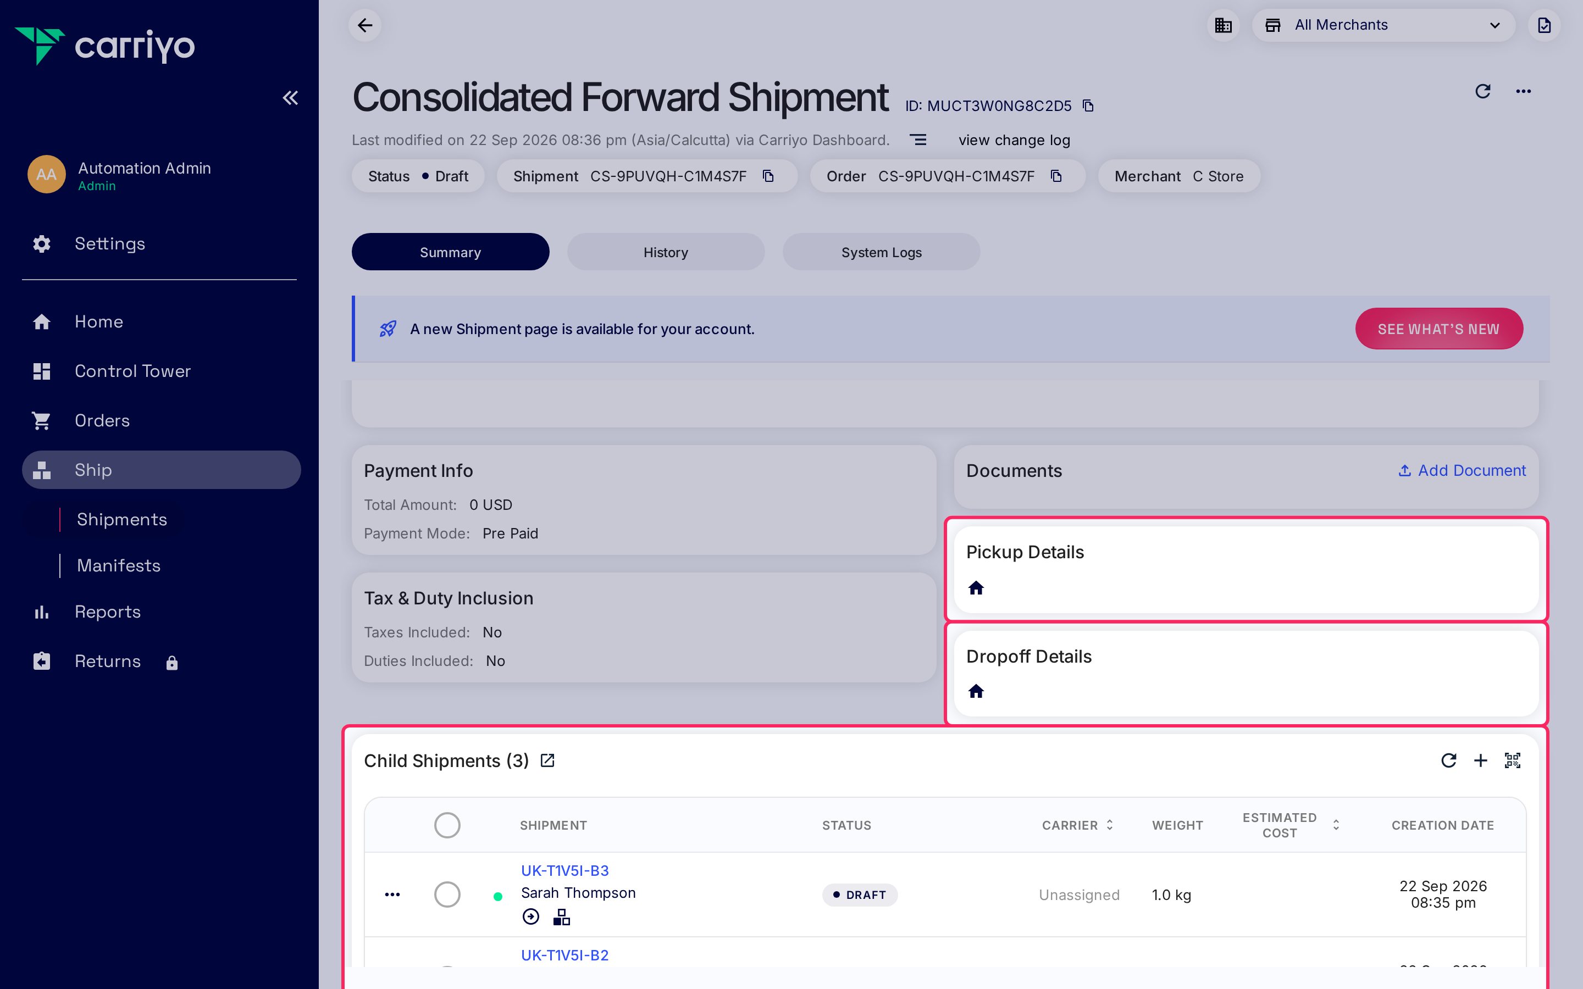Select all child shipments header checkbox

pyautogui.click(x=447, y=825)
